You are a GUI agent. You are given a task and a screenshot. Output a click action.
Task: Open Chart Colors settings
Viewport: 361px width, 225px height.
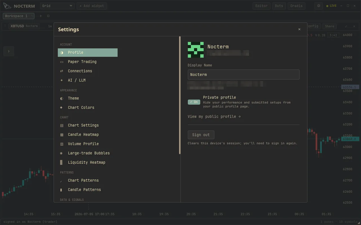(x=88, y=108)
